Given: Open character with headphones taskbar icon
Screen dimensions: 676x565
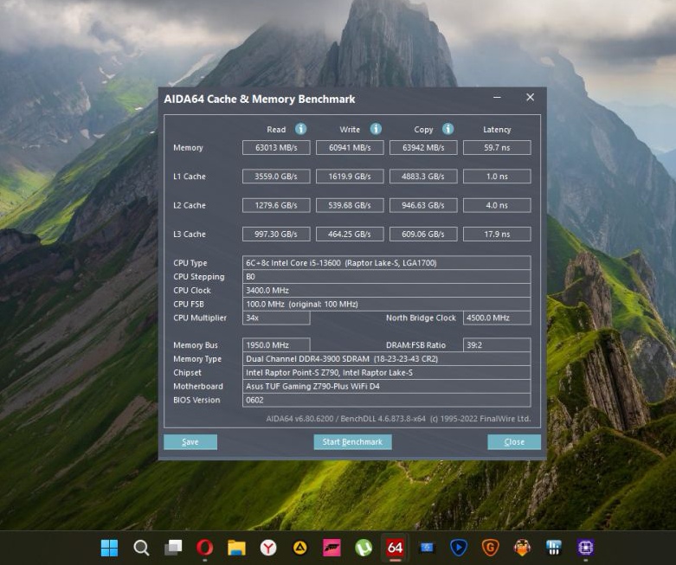Looking at the screenshot, I should tap(522, 548).
